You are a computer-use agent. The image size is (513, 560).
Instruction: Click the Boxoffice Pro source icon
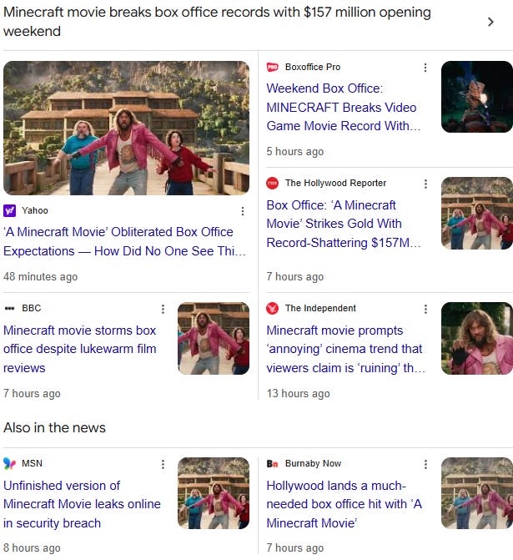(273, 67)
